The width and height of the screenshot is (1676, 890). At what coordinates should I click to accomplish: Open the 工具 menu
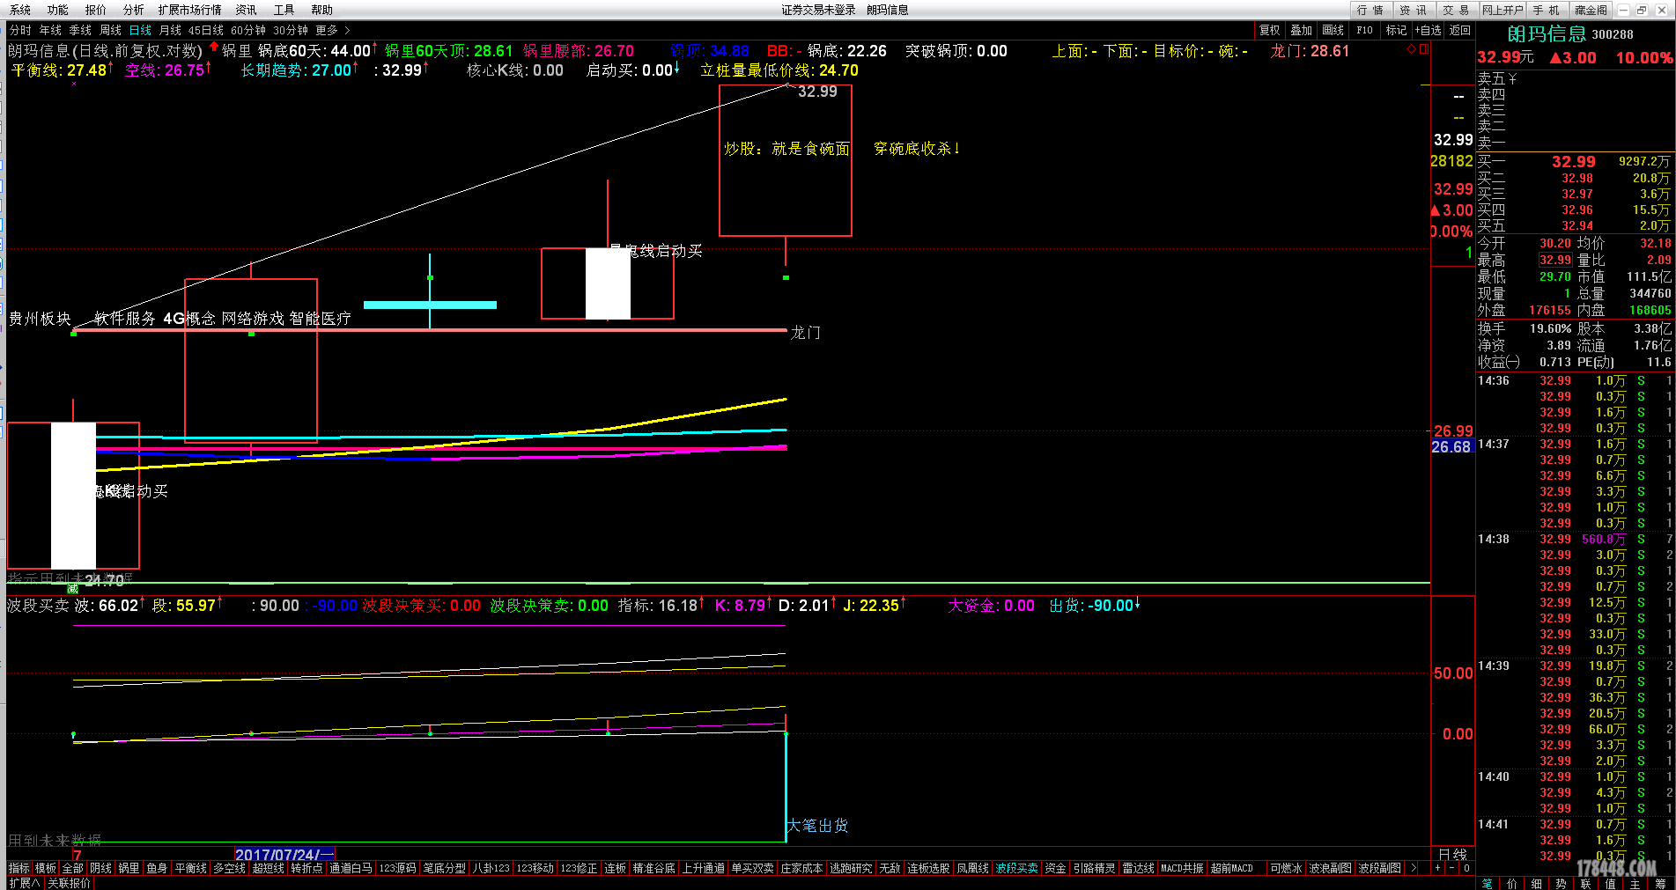284,10
